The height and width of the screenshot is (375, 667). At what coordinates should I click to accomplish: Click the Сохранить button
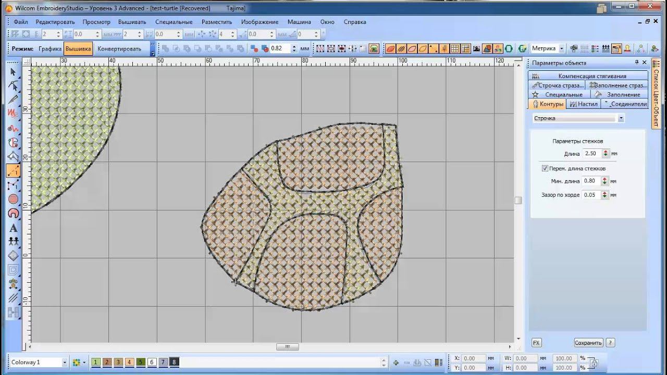588,343
